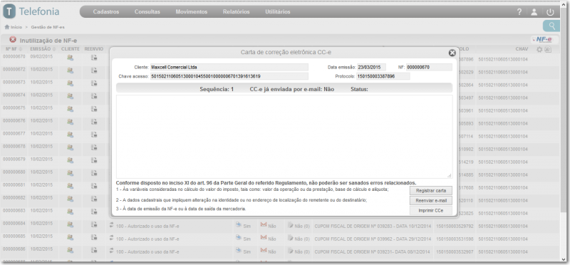Viewport: 570px width, 265px height.
Task: Click the Protocolo field 150150003387896
Action: coord(383,76)
